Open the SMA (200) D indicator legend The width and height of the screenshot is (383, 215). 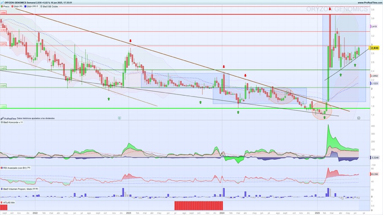(31, 6)
